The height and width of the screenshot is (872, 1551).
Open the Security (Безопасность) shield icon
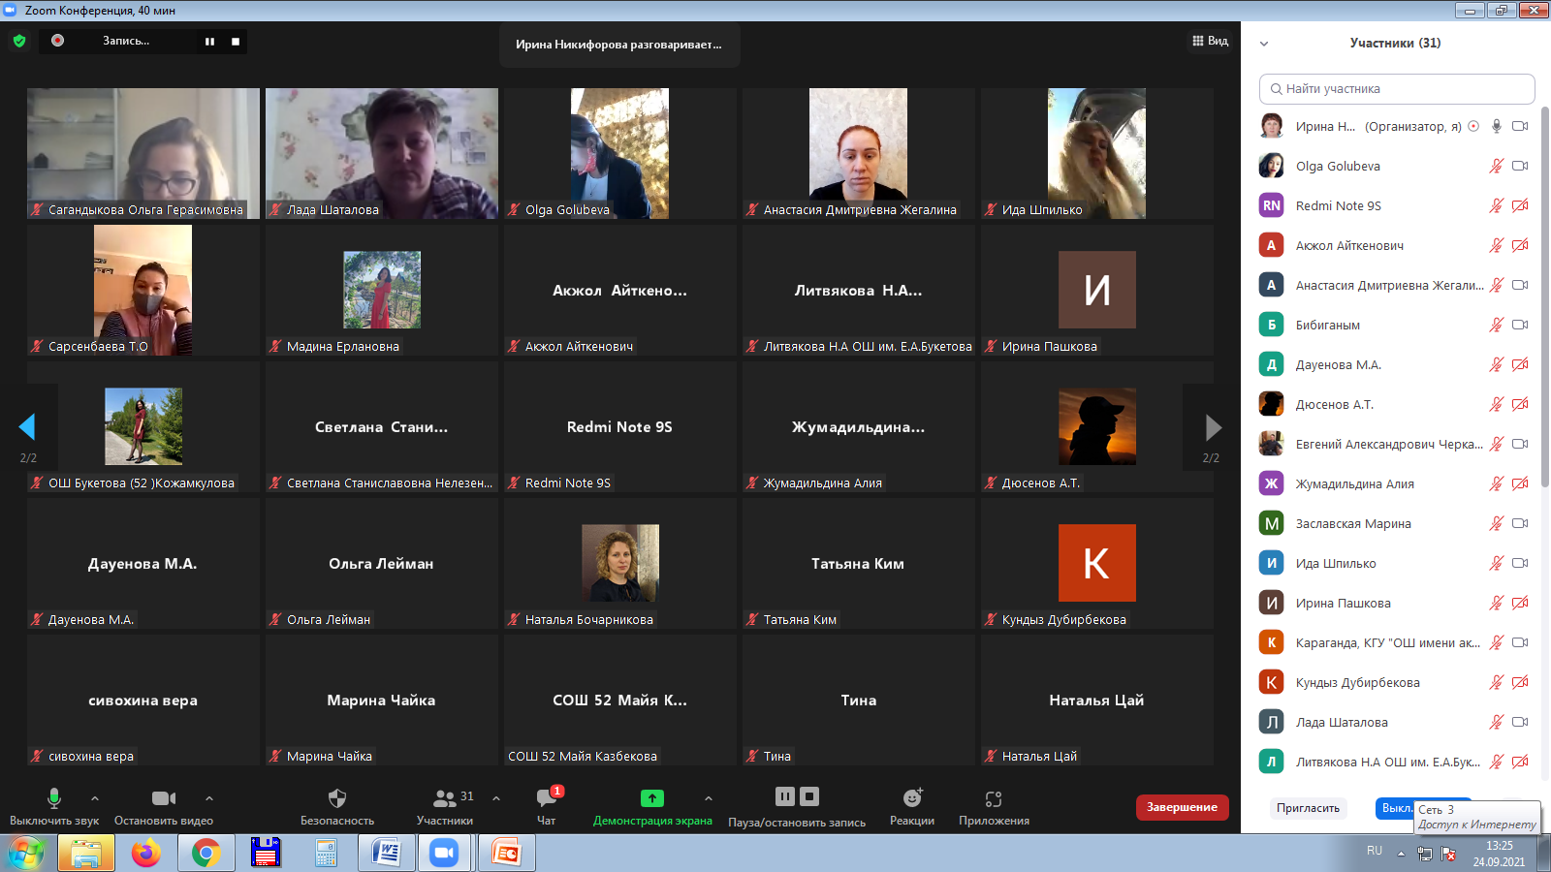click(337, 798)
